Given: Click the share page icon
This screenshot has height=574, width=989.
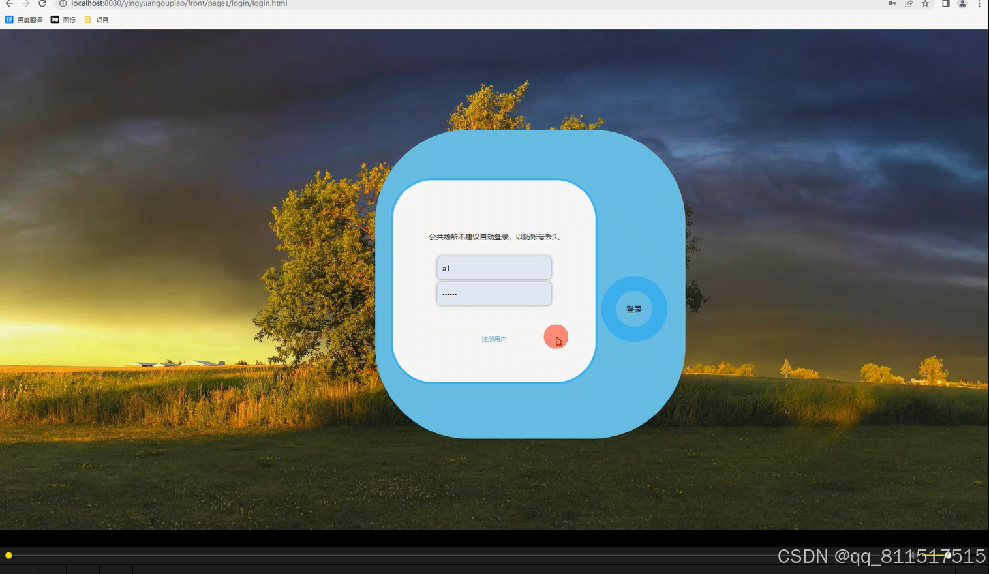Looking at the screenshot, I should point(909,3).
